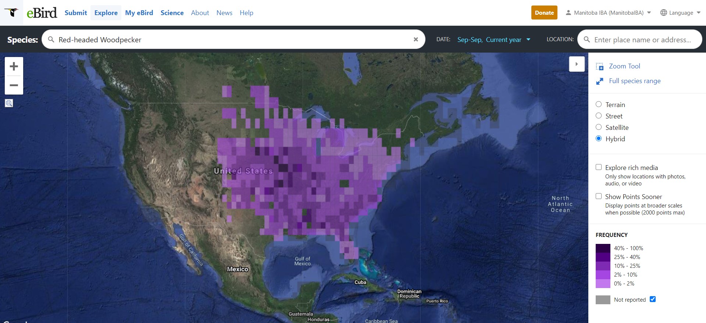
Task: Zoom out of the map with minus button
Action: click(x=14, y=85)
